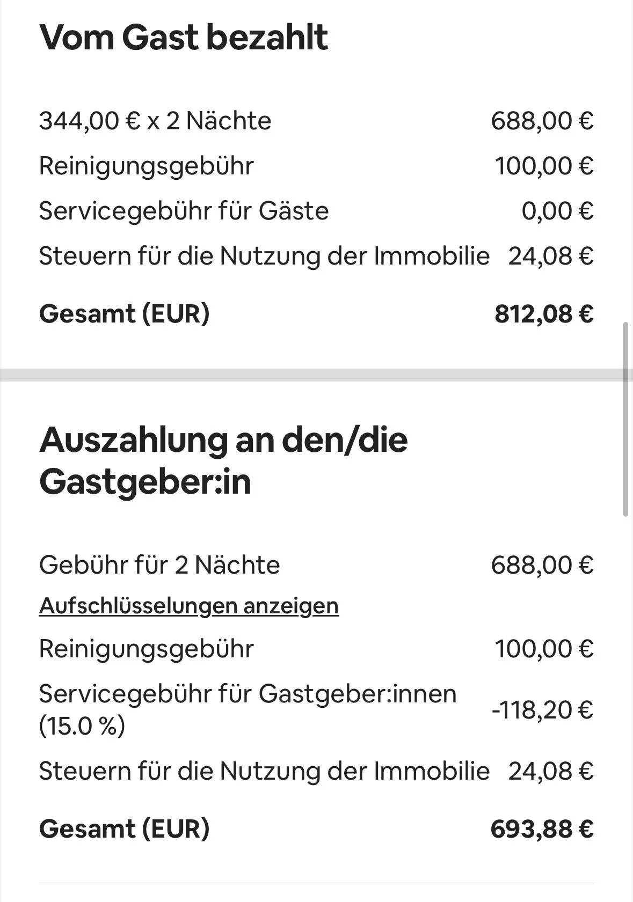633x902 pixels.
Task: Click the 0,00 € service fee amount
Action: (x=557, y=210)
